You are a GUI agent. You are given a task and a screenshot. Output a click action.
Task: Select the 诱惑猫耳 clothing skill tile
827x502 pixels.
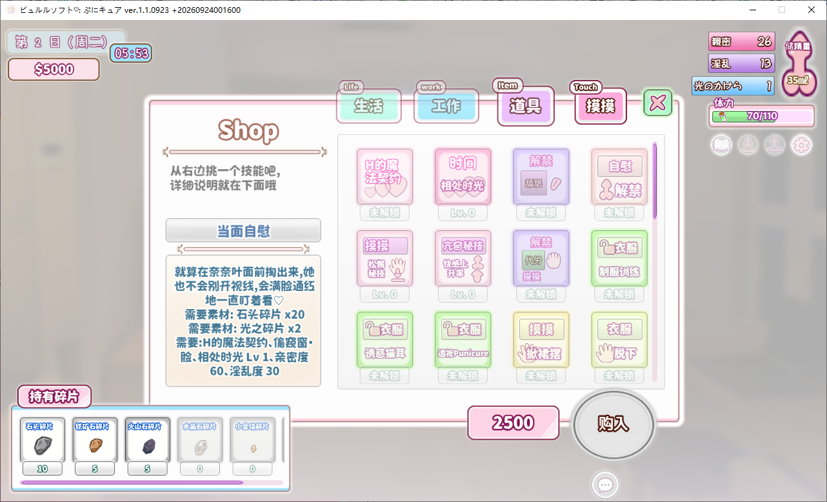pos(384,340)
